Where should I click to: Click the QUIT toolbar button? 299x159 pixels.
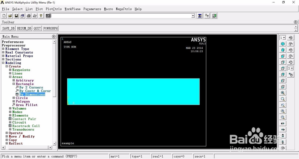[x=37, y=28]
